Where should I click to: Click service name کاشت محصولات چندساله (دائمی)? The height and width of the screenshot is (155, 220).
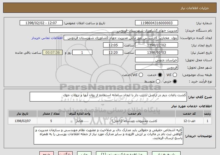(x=134, y=121)
